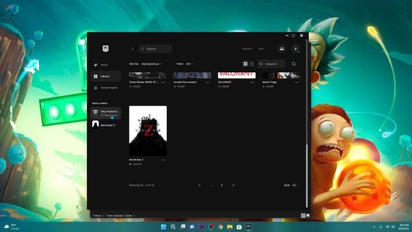Screen dimensions: 412x232
Task: Open the Wishlist link
Action: click(x=247, y=49)
